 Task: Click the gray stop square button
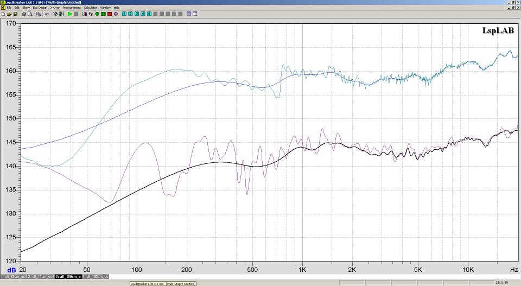pyautogui.click(x=76, y=14)
